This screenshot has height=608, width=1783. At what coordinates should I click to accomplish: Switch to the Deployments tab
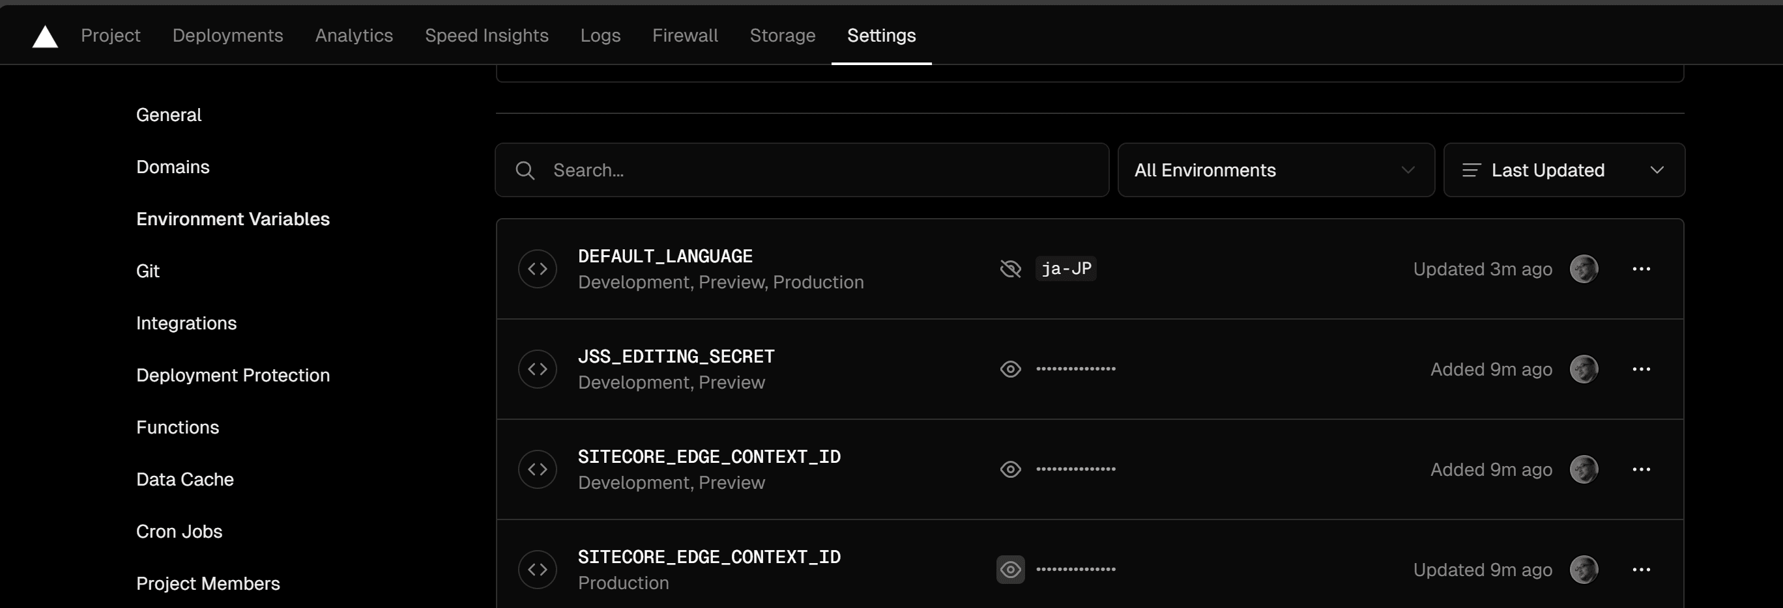(x=227, y=35)
